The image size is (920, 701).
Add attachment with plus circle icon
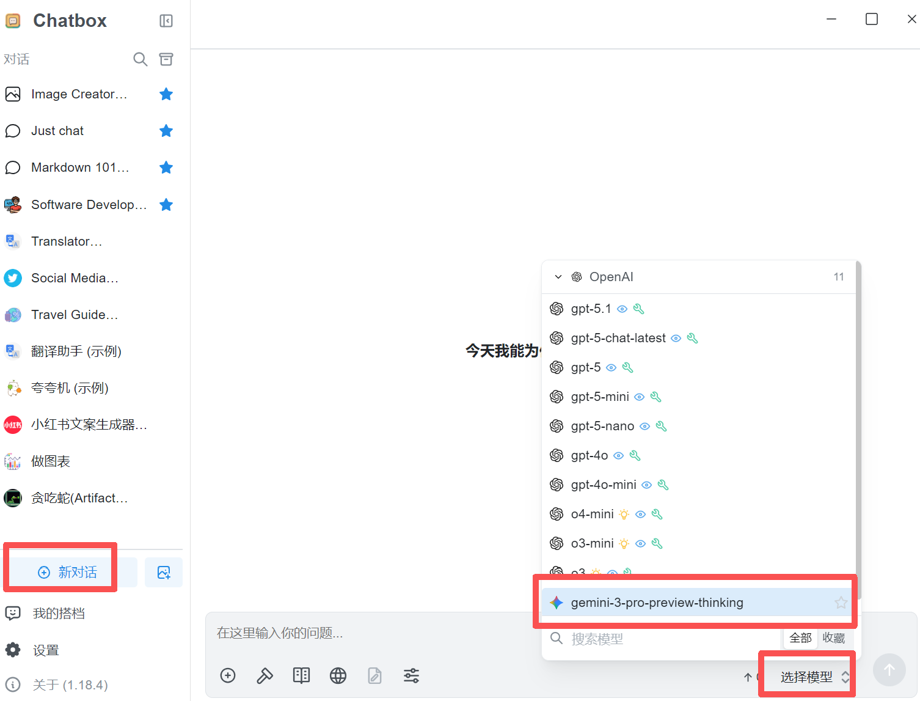(x=228, y=675)
